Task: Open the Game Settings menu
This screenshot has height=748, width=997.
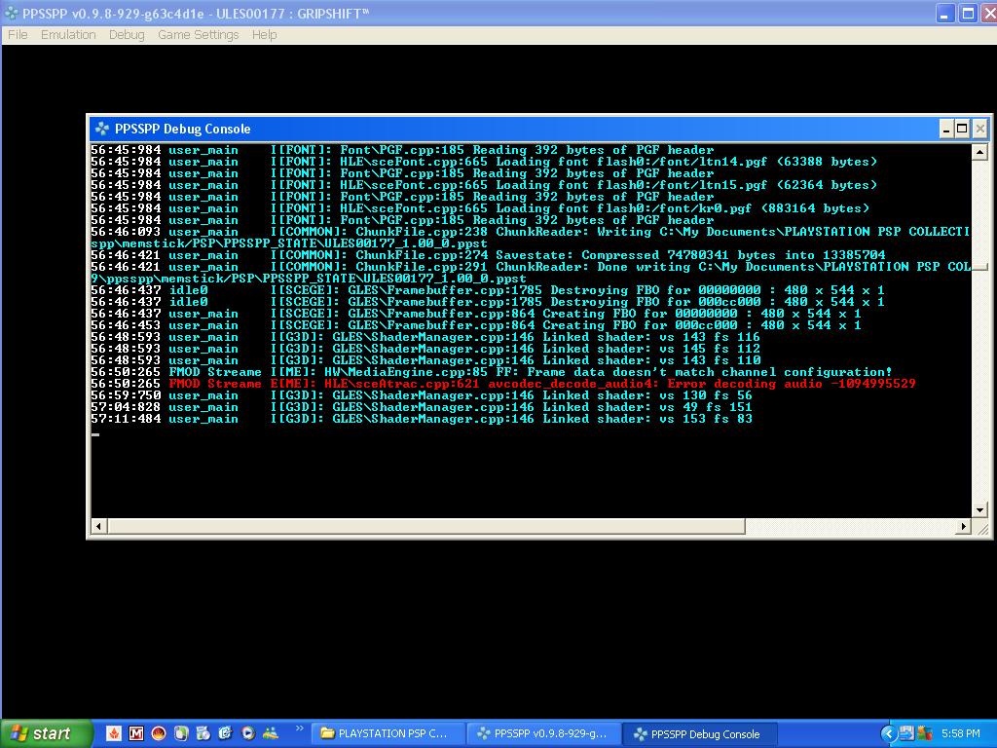Action: (x=198, y=34)
